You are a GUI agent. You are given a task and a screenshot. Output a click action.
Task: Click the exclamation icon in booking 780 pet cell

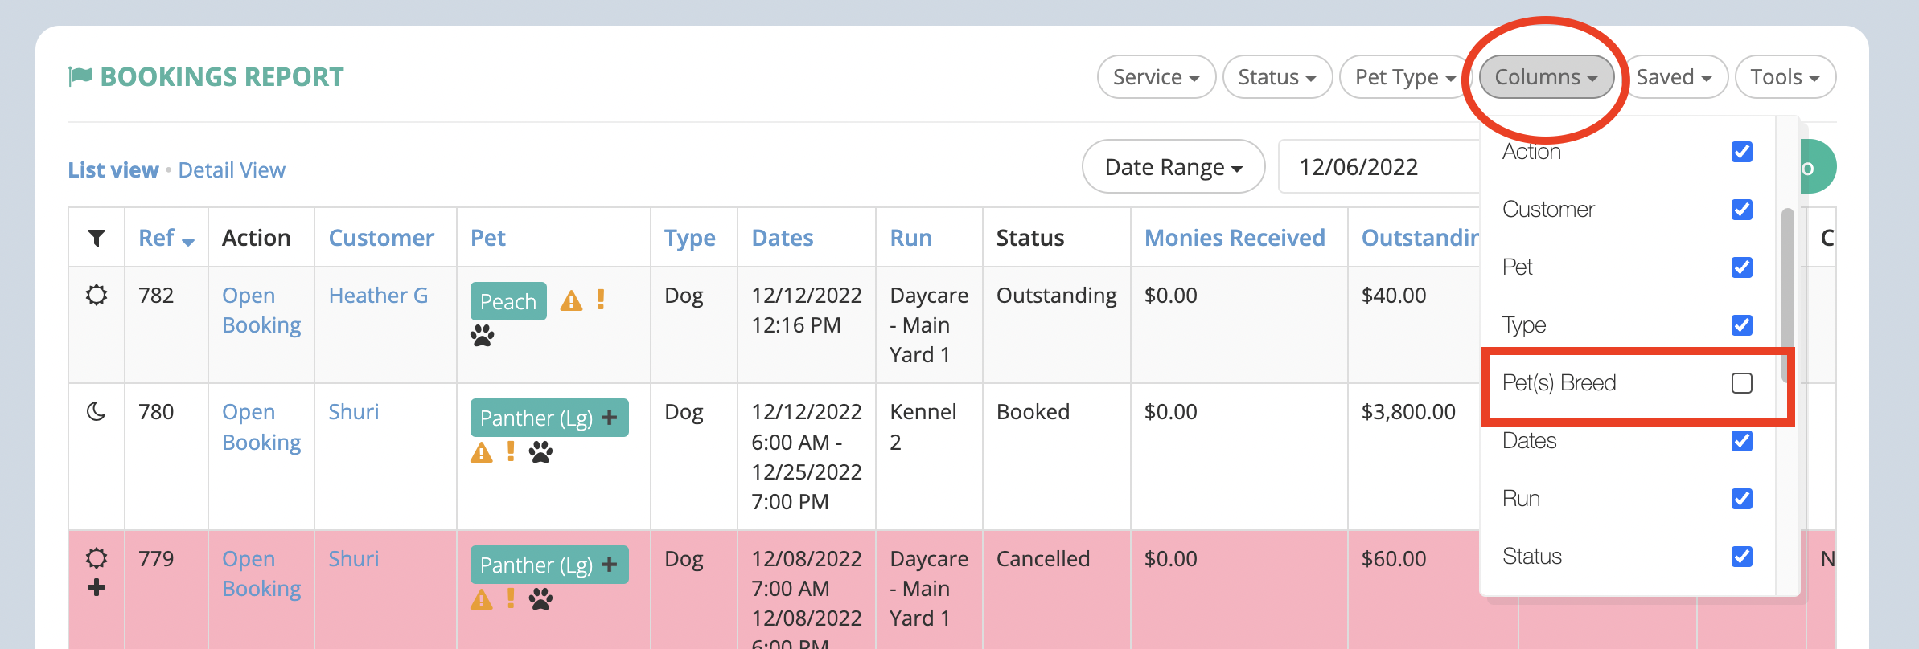[x=511, y=451]
